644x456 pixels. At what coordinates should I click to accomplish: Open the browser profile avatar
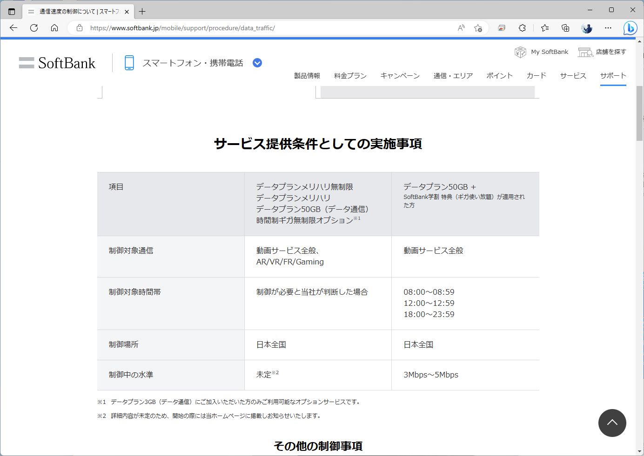tap(587, 28)
